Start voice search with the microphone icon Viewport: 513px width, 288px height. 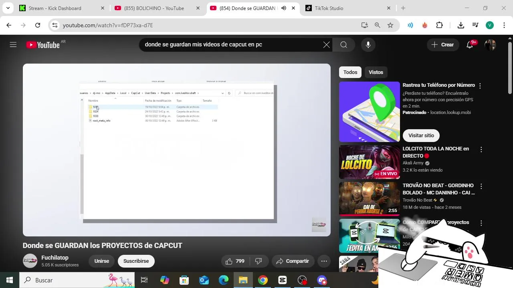tap(368, 45)
